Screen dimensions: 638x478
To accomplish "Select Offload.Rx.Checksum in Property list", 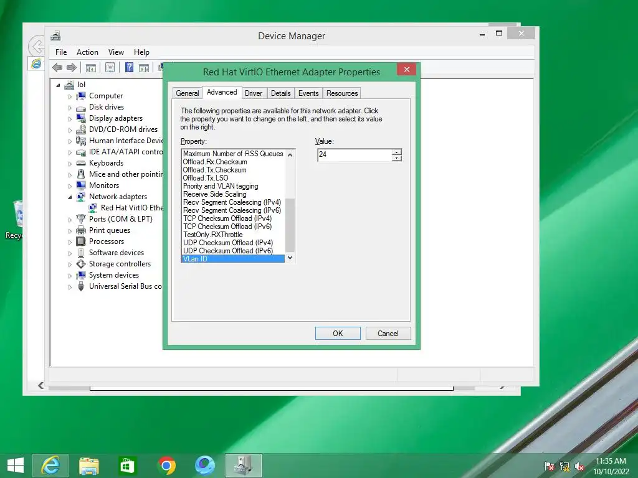I will click(x=215, y=162).
